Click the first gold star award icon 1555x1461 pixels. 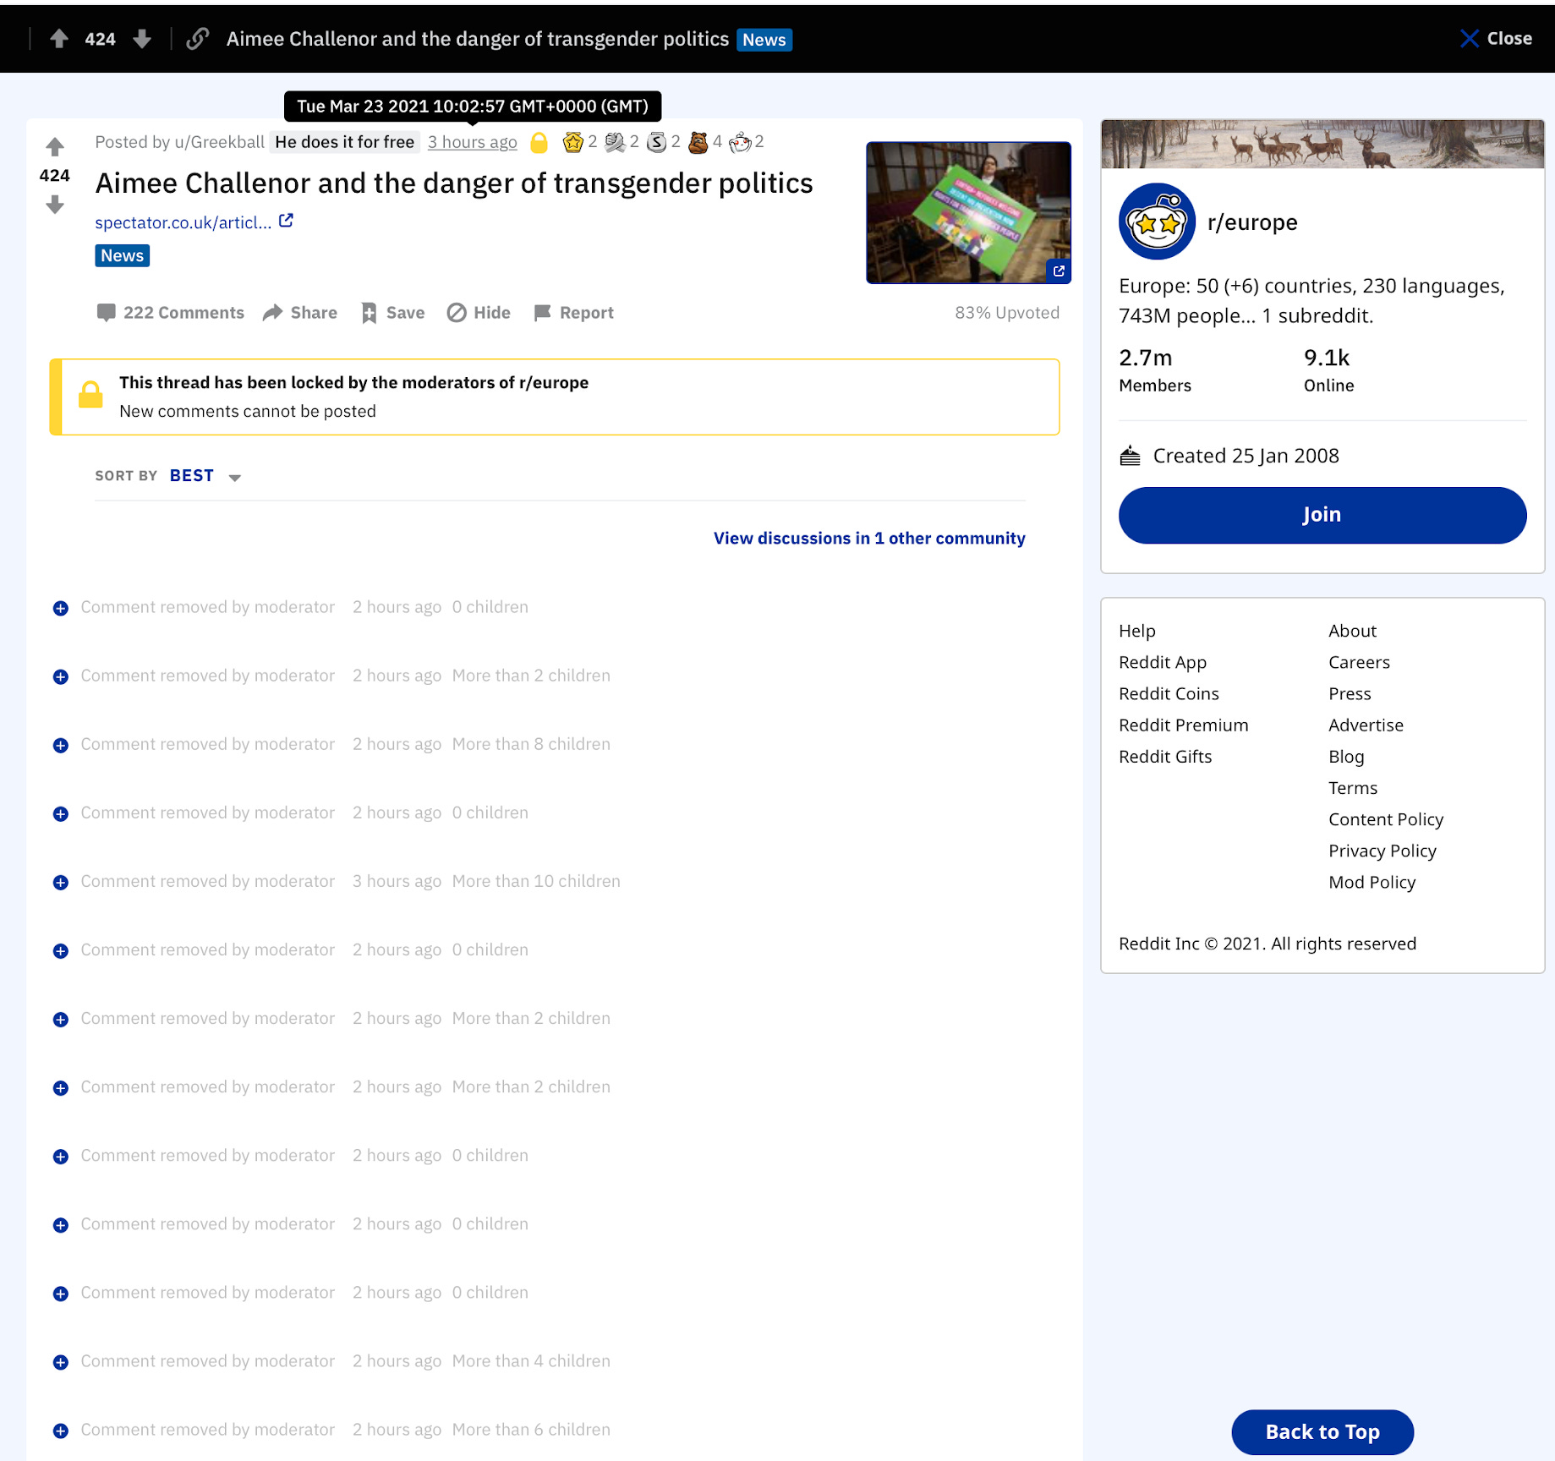[572, 142]
